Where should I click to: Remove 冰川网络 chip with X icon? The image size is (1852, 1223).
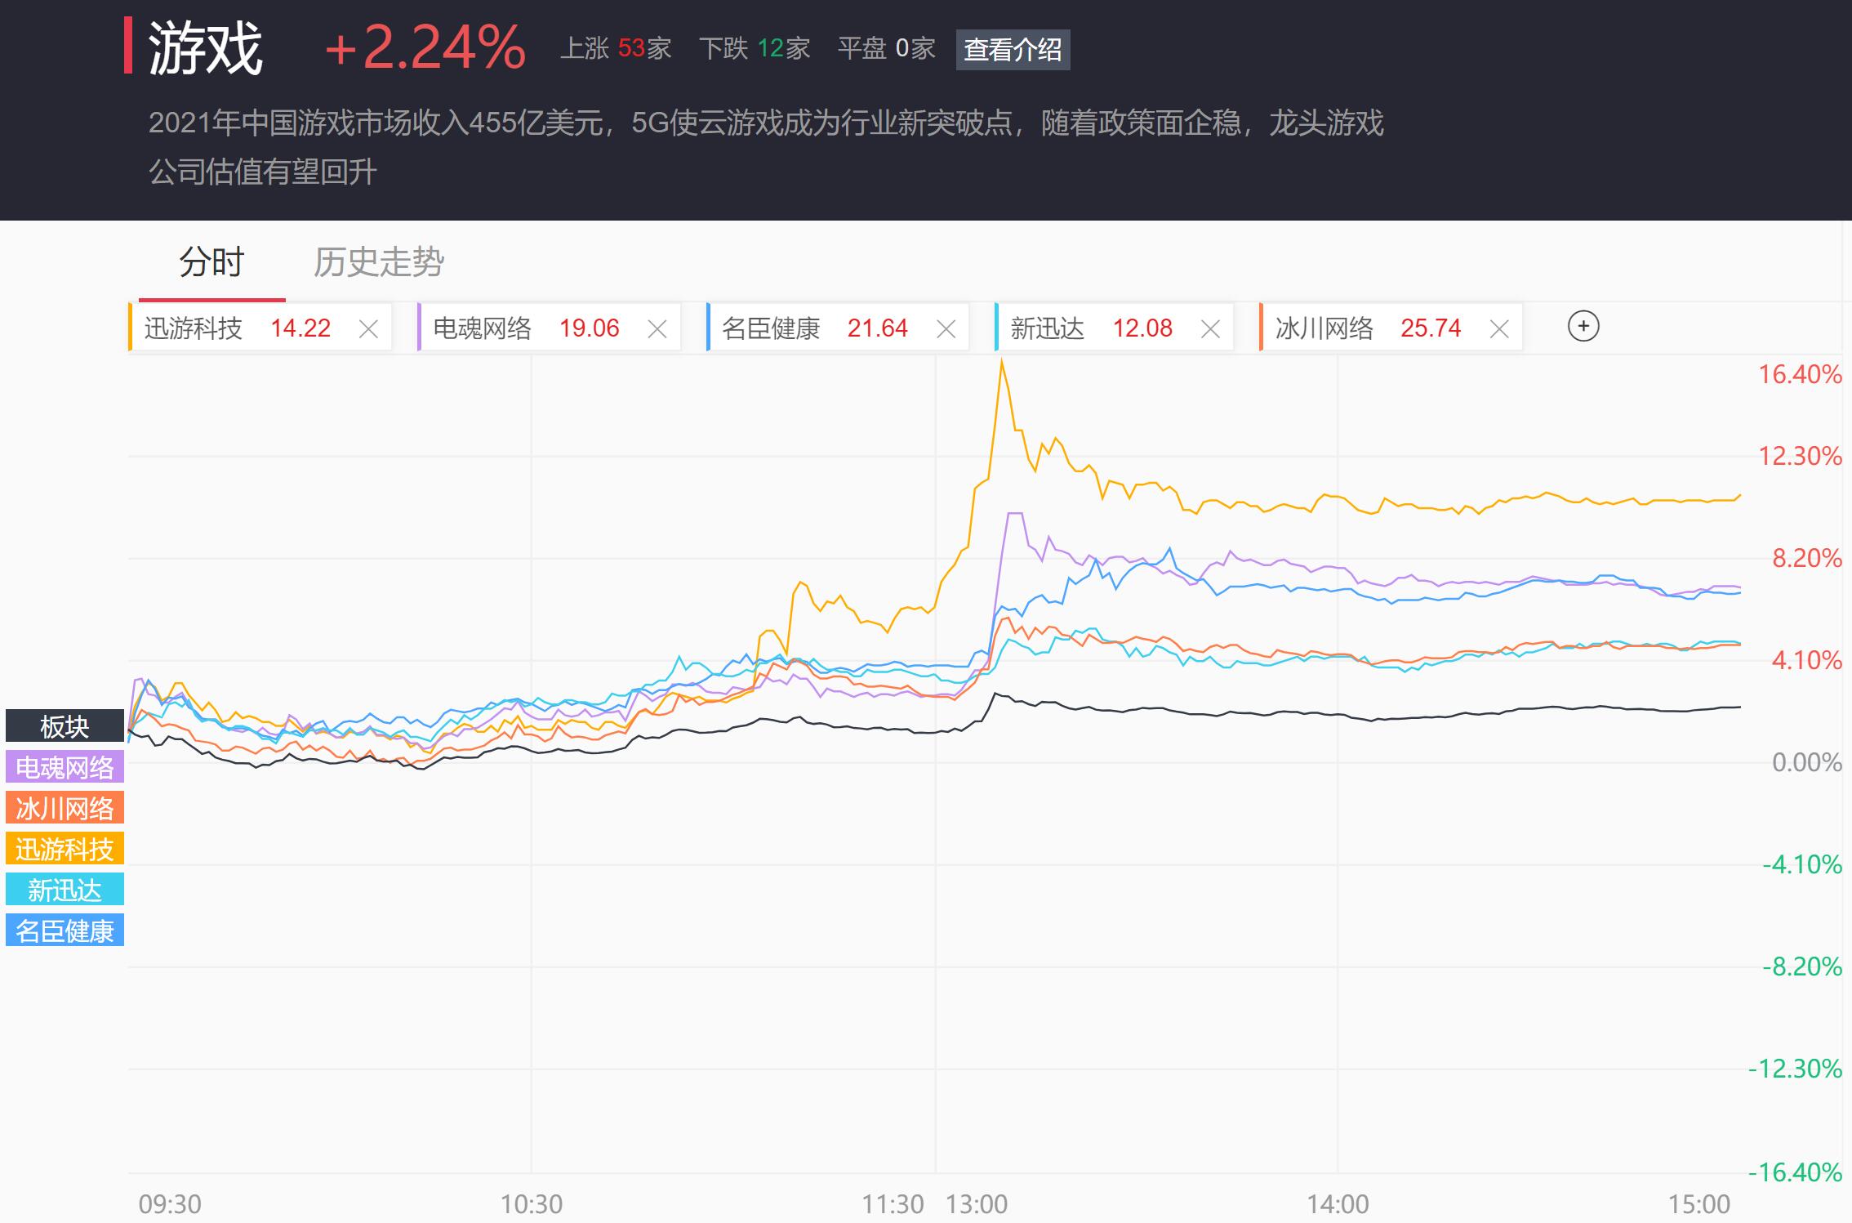coord(1499,329)
